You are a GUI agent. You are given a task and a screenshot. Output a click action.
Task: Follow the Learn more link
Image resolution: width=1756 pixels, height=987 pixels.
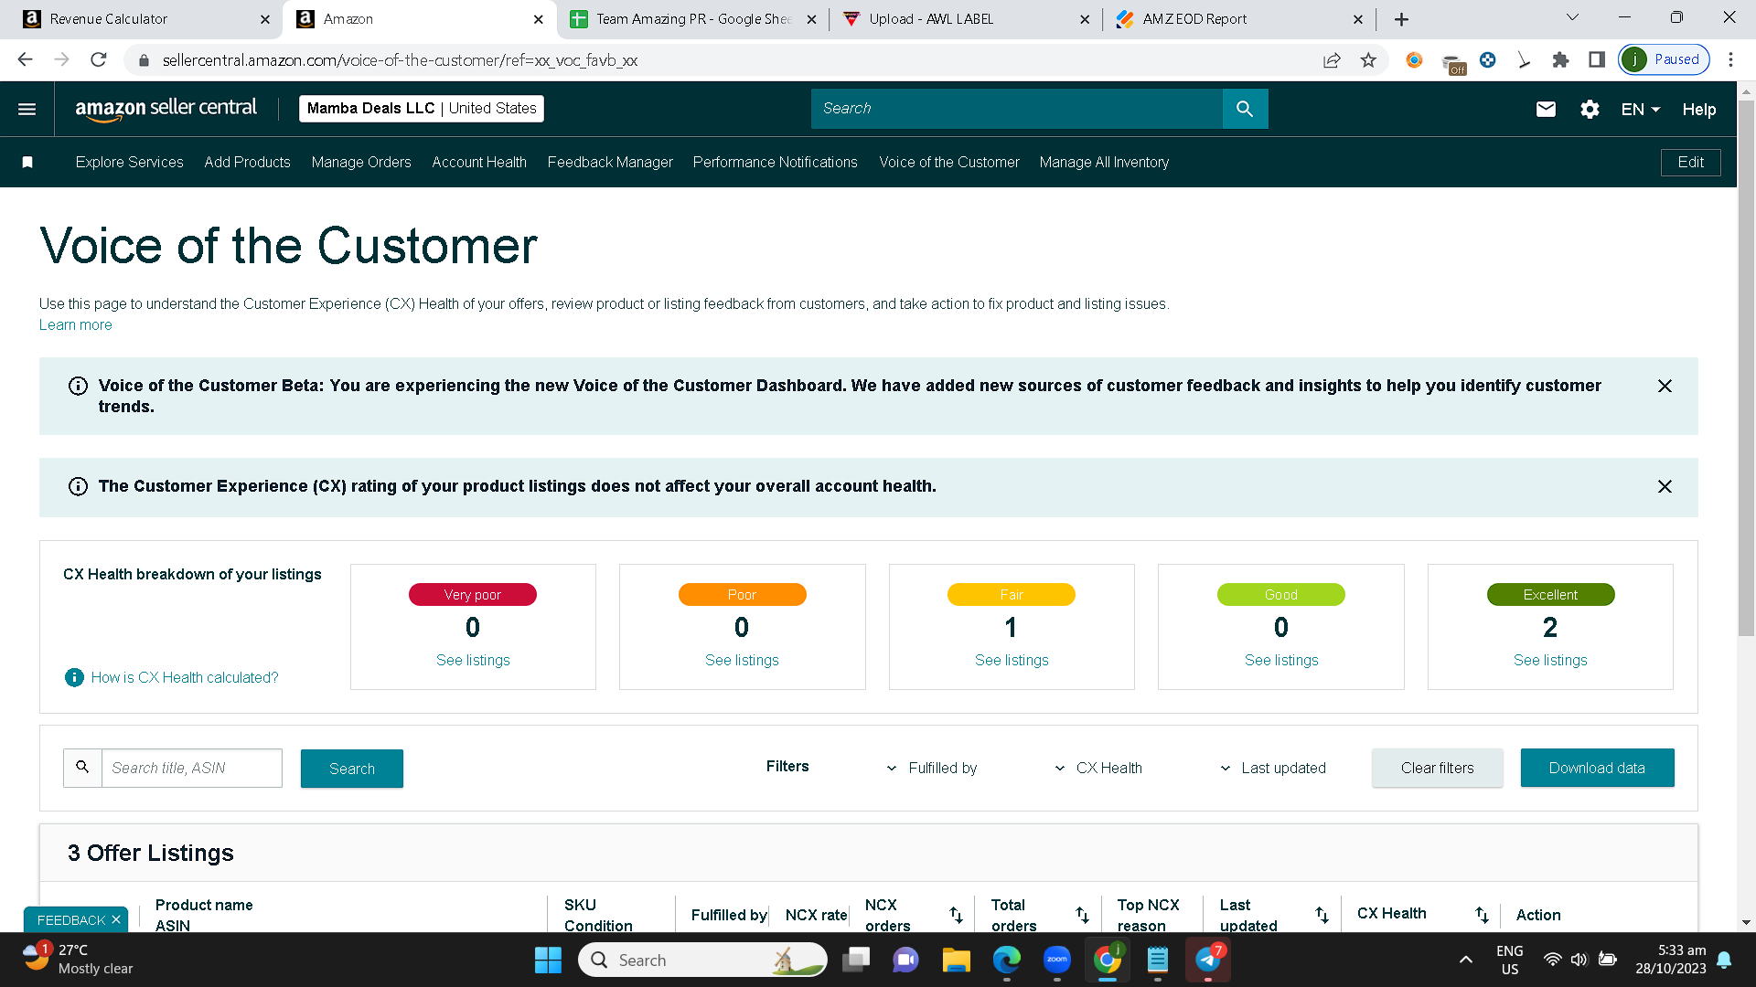[75, 324]
